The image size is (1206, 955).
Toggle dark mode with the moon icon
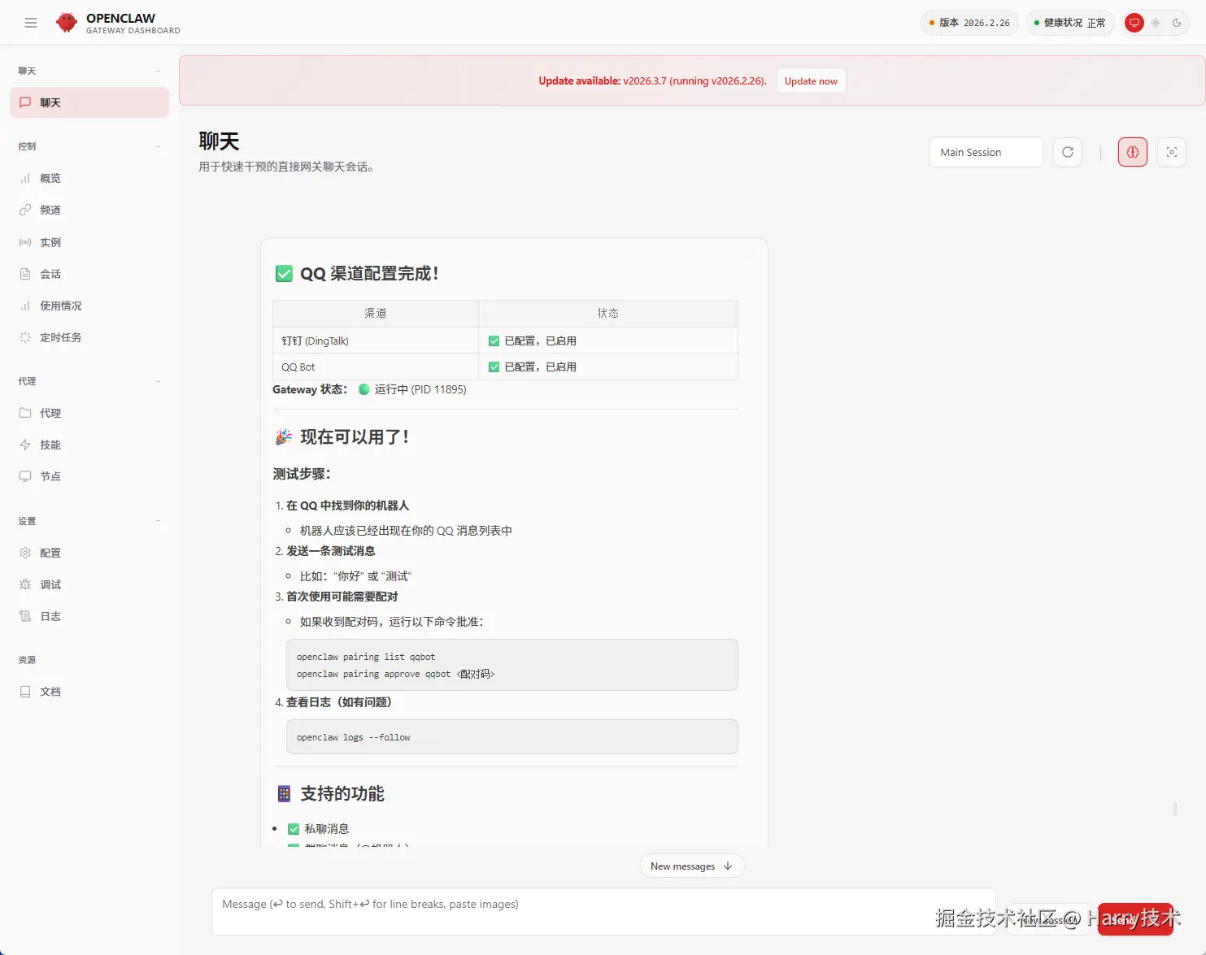pos(1178,23)
